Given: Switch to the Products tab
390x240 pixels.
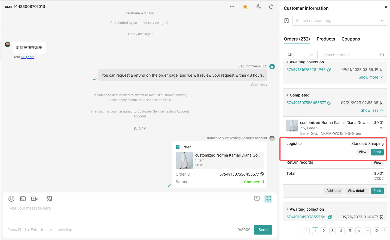Looking at the screenshot, I should tap(326, 39).
